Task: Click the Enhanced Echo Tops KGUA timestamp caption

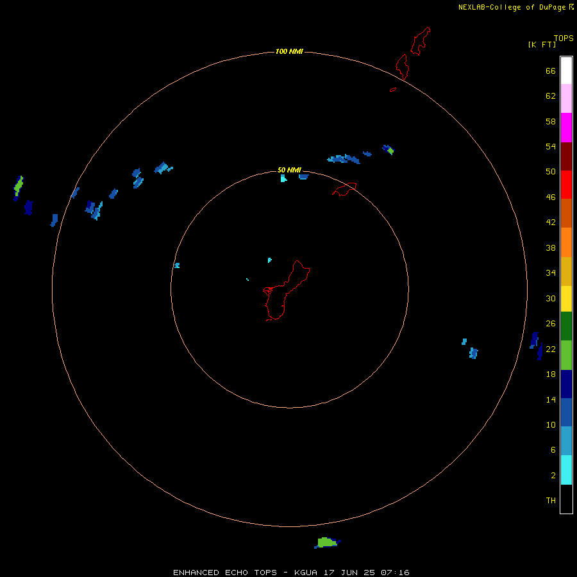Action: [291, 573]
